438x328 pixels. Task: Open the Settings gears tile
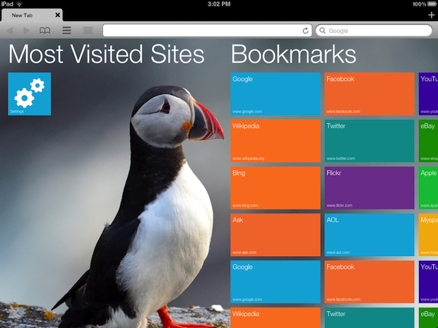[30, 94]
